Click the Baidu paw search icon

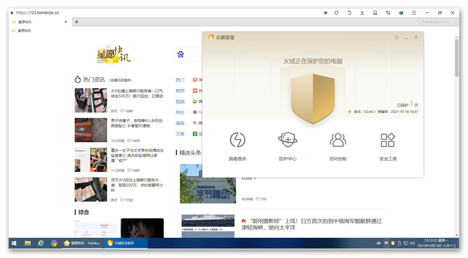coord(181,54)
